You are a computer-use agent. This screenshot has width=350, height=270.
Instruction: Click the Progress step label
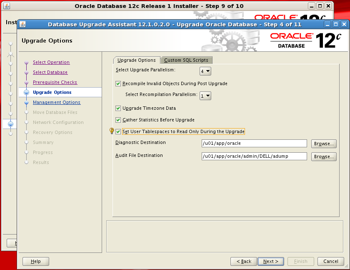tap(43, 152)
